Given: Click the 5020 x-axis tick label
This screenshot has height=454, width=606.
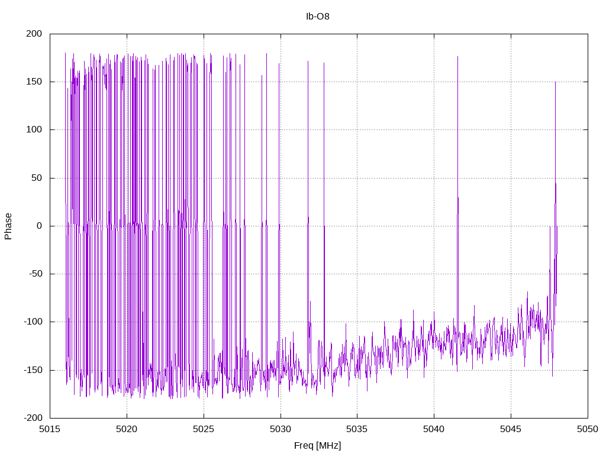Looking at the screenshot, I should pos(127,429).
